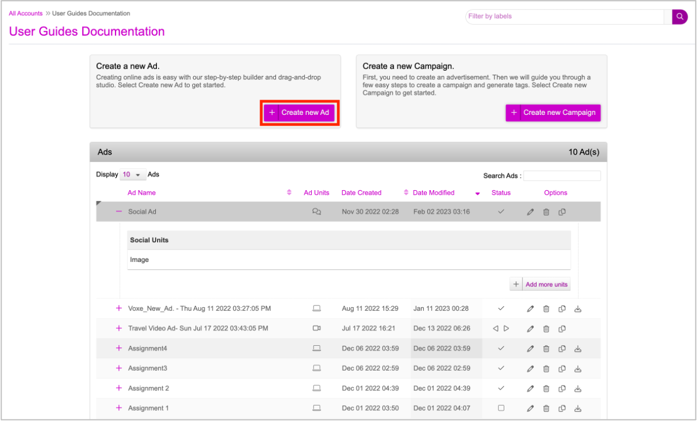Click the copy icon in the Social Ad row
Screen dimensions: 697x421
coord(562,212)
